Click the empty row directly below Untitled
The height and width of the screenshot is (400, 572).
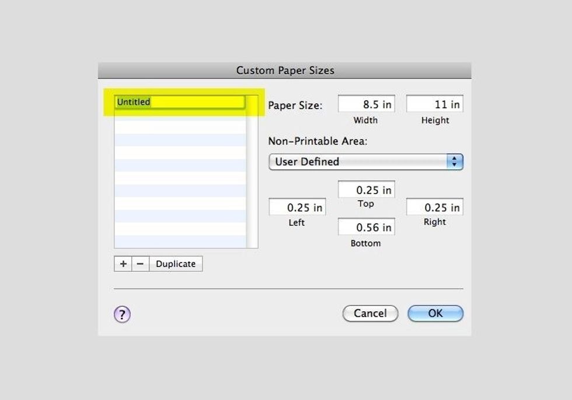point(180,114)
